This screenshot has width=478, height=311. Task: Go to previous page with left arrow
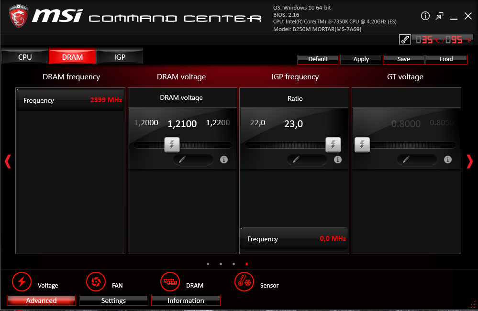point(8,161)
